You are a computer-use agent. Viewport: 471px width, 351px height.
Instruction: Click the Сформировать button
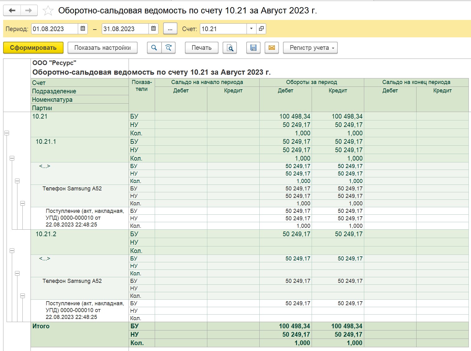[x=33, y=48]
